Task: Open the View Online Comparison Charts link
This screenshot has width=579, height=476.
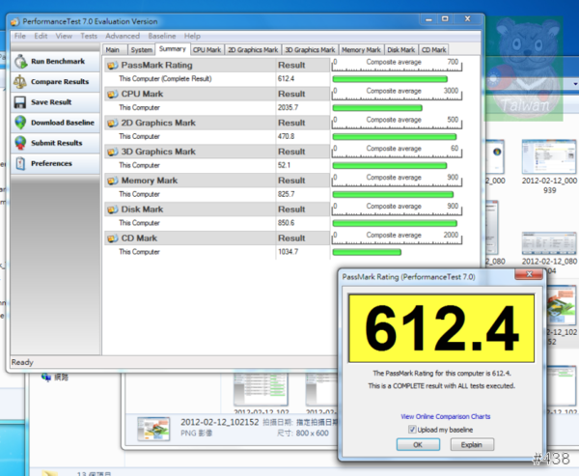Action: click(x=446, y=416)
